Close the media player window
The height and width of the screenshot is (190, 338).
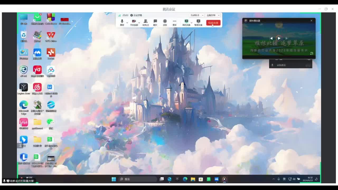coord(311,21)
